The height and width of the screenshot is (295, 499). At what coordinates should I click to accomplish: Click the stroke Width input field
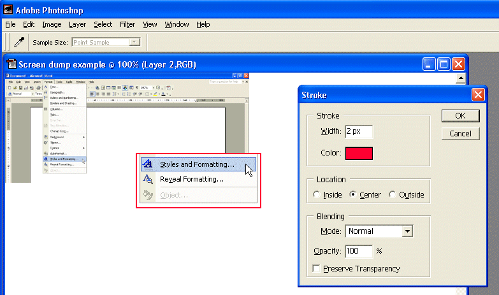coord(359,131)
